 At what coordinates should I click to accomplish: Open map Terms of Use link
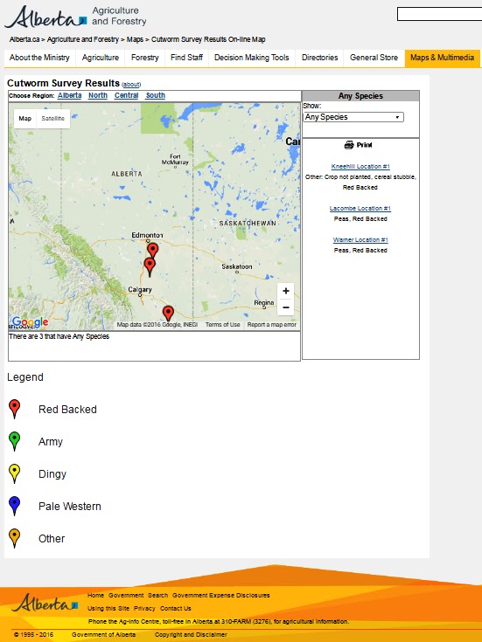223,325
